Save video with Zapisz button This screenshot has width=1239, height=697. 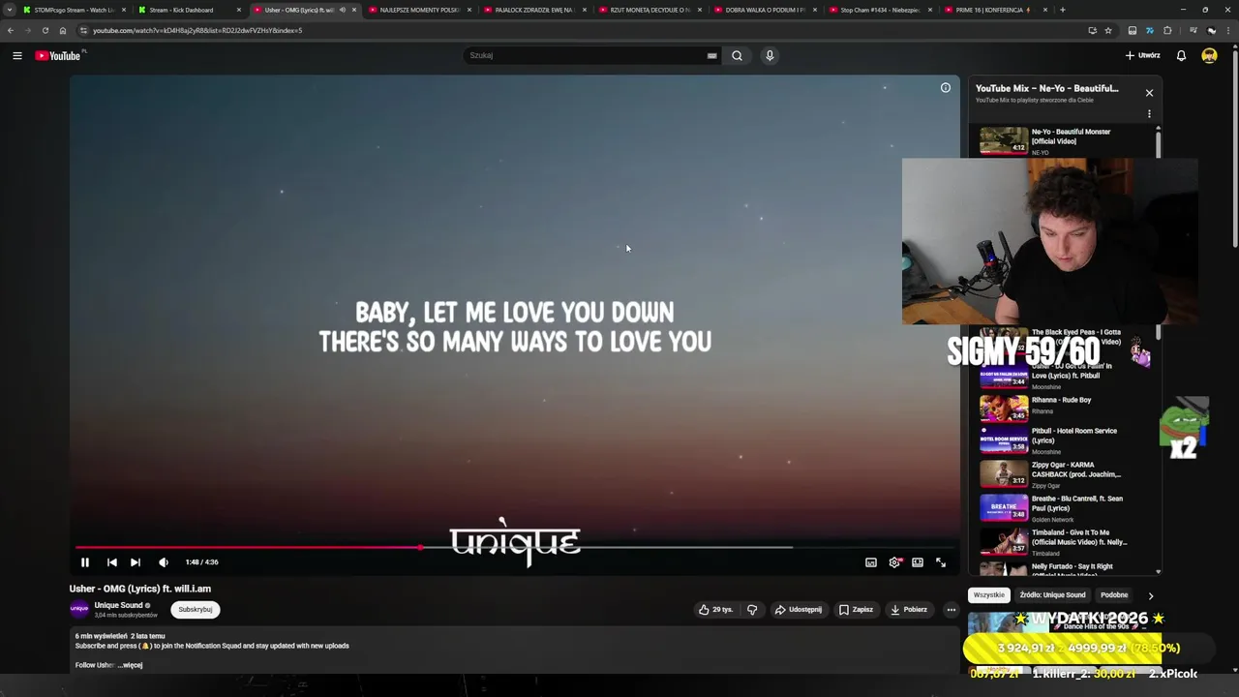tap(856, 610)
